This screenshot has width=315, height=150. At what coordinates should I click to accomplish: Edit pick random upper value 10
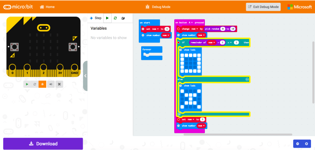(233, 29)
